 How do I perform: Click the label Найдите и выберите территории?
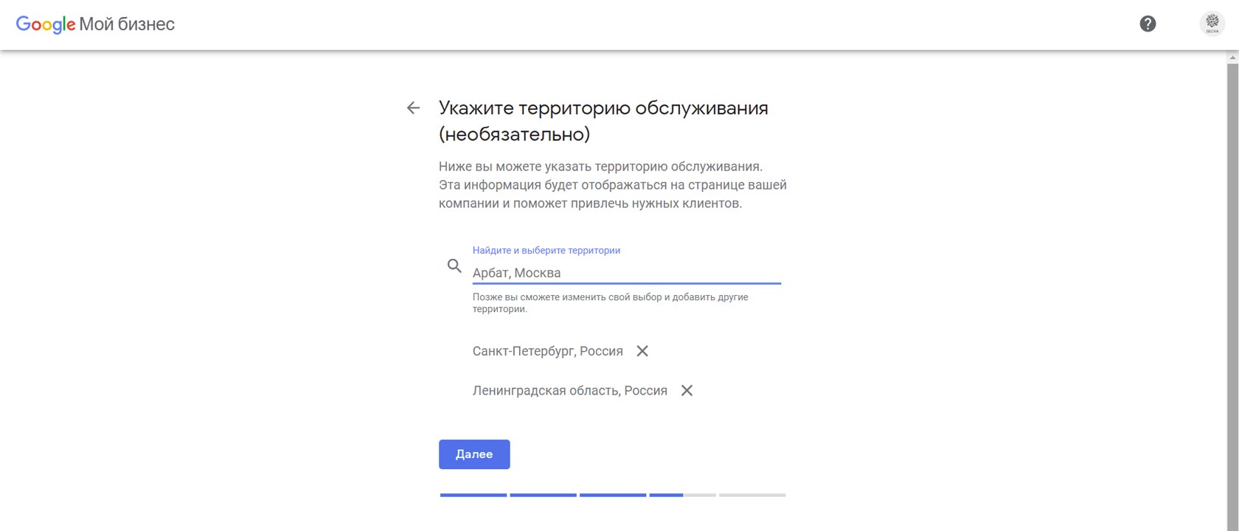click(x=546, y=251)
